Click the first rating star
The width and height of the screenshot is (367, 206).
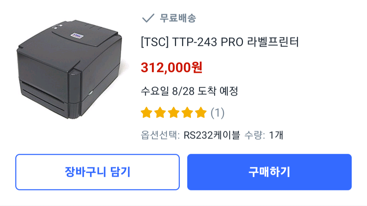pos(146,112)
